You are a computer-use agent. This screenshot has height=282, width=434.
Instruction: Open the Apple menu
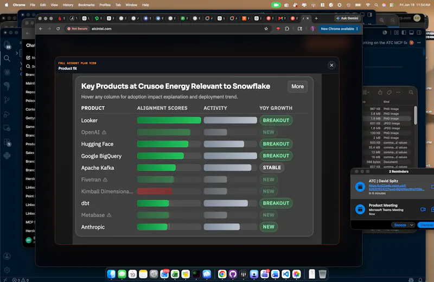(x=7, y=5)
